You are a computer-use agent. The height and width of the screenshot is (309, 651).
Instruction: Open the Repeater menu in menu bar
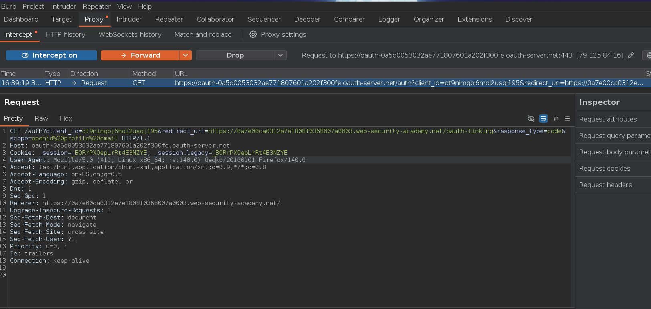97,6
